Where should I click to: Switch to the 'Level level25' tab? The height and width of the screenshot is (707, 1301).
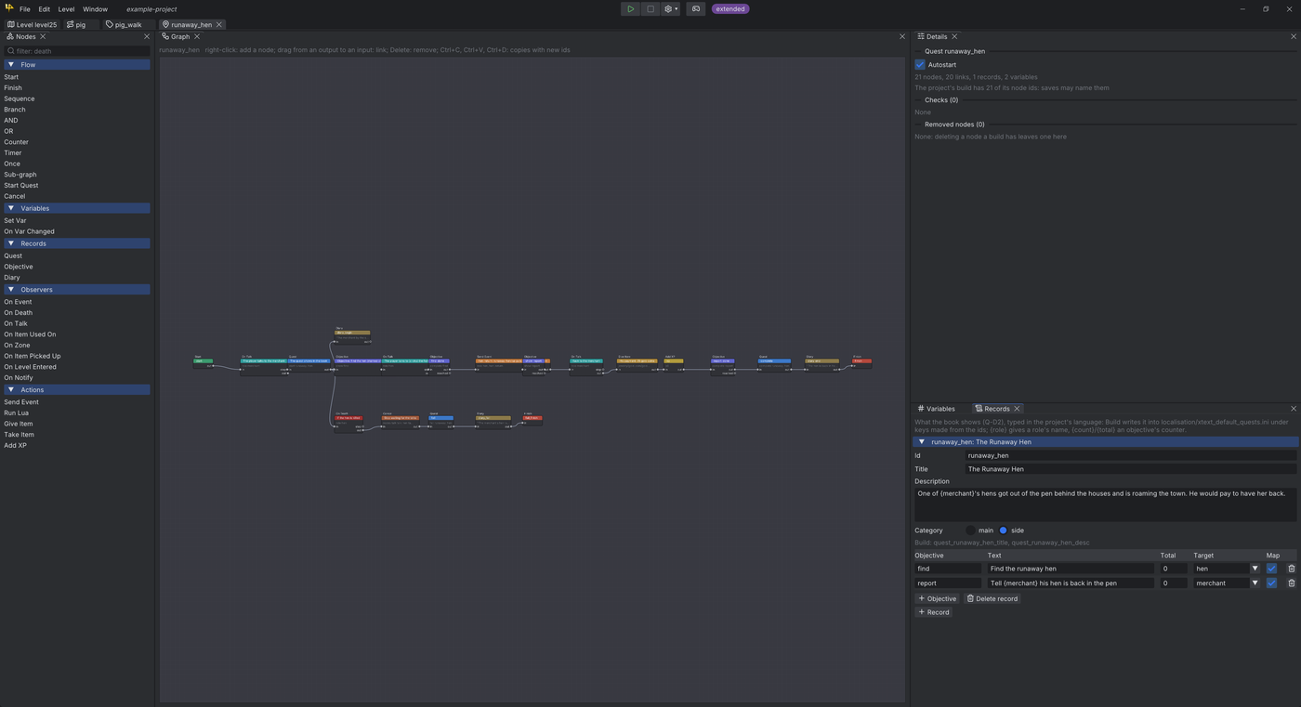pyautogui.click(x=33, y=25)
